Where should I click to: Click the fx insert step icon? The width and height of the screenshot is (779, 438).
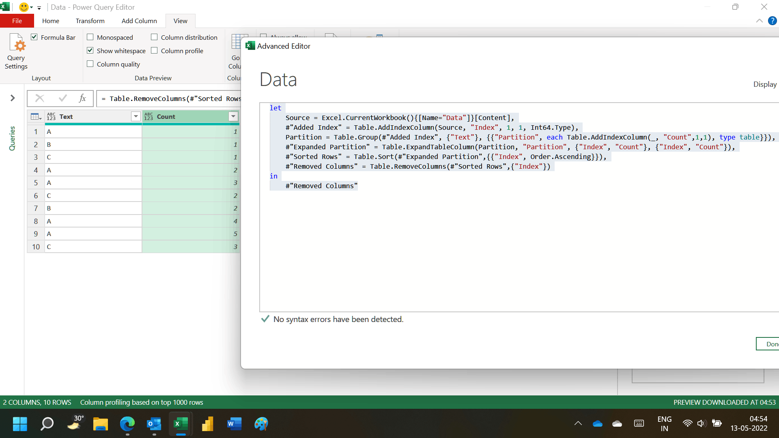coord(82,98)
